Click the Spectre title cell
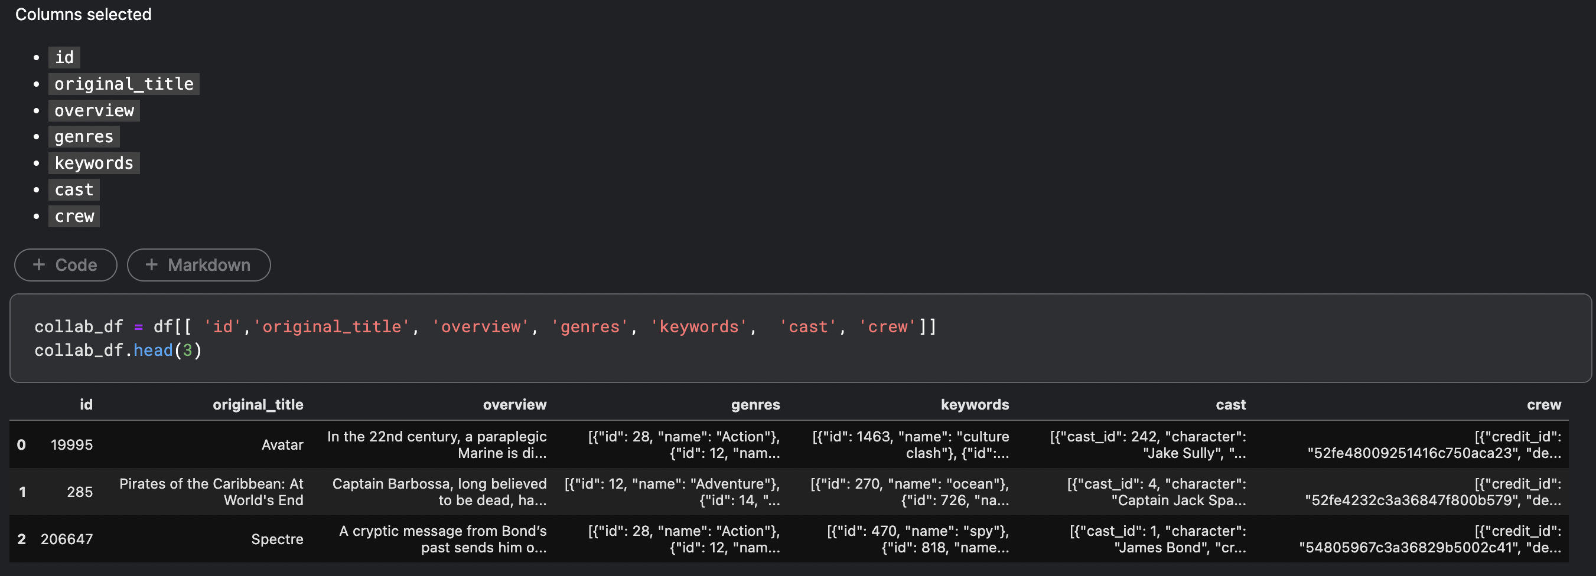1596x576 pixels. [x=277, y=539]
